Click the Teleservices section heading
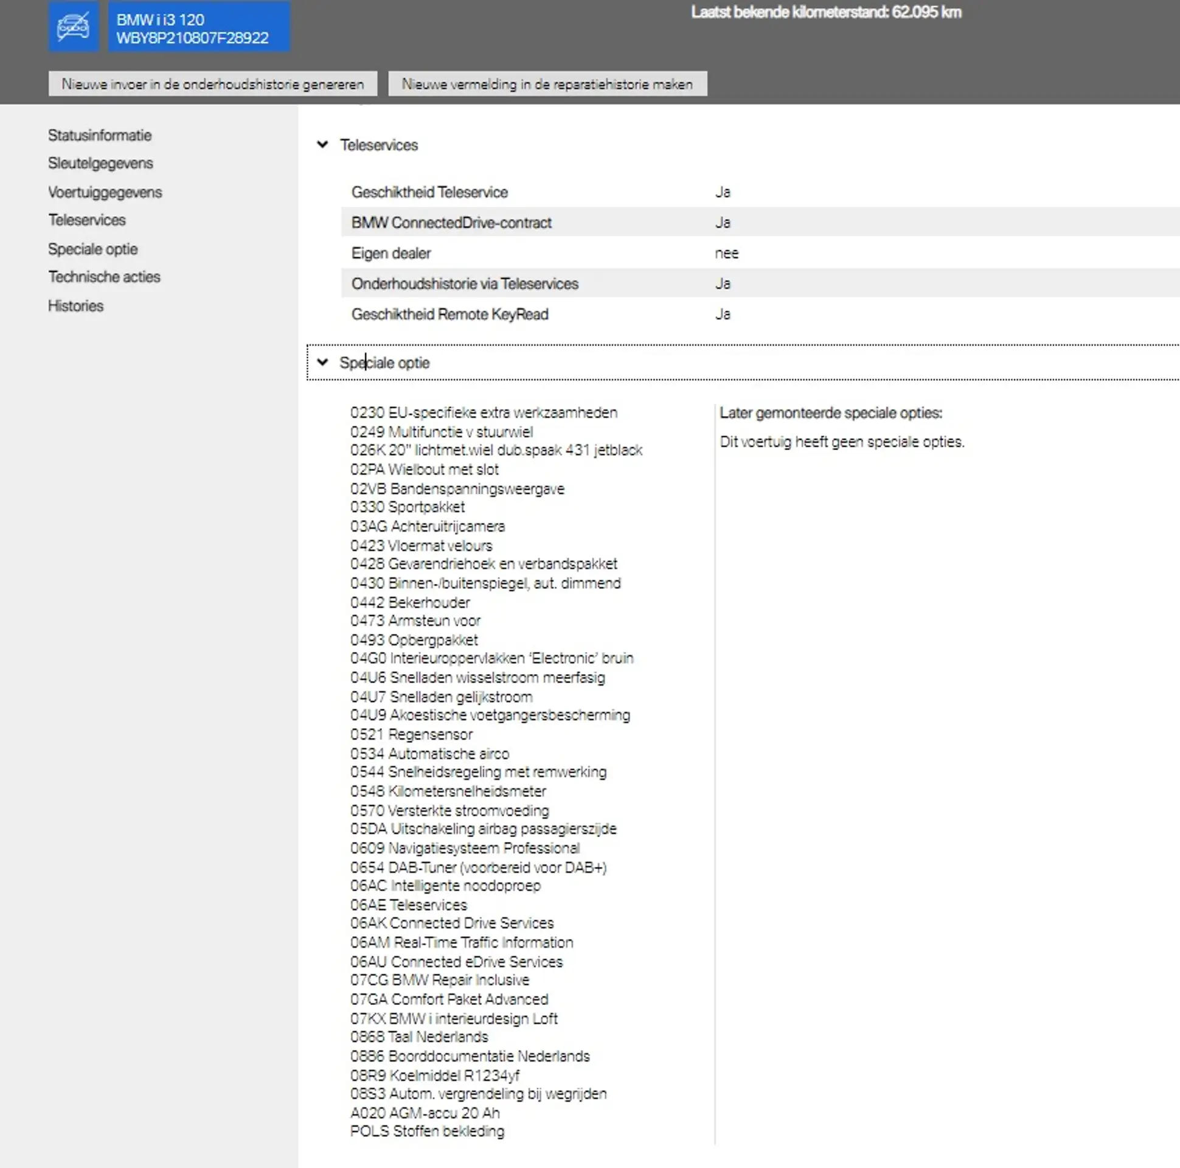This screenshot has height=1168, width=1180. pyautogui.click(x=379, y=145)
